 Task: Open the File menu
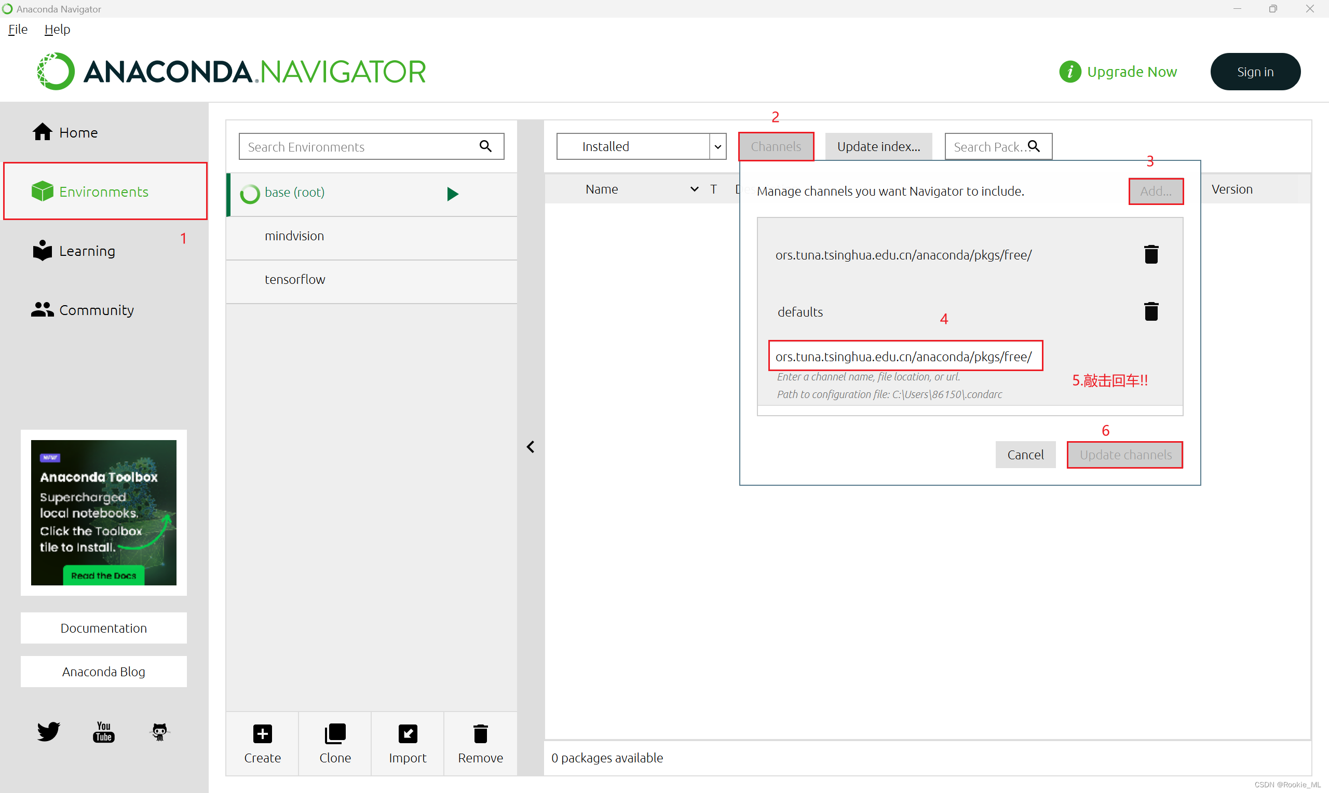coord(18,30)
